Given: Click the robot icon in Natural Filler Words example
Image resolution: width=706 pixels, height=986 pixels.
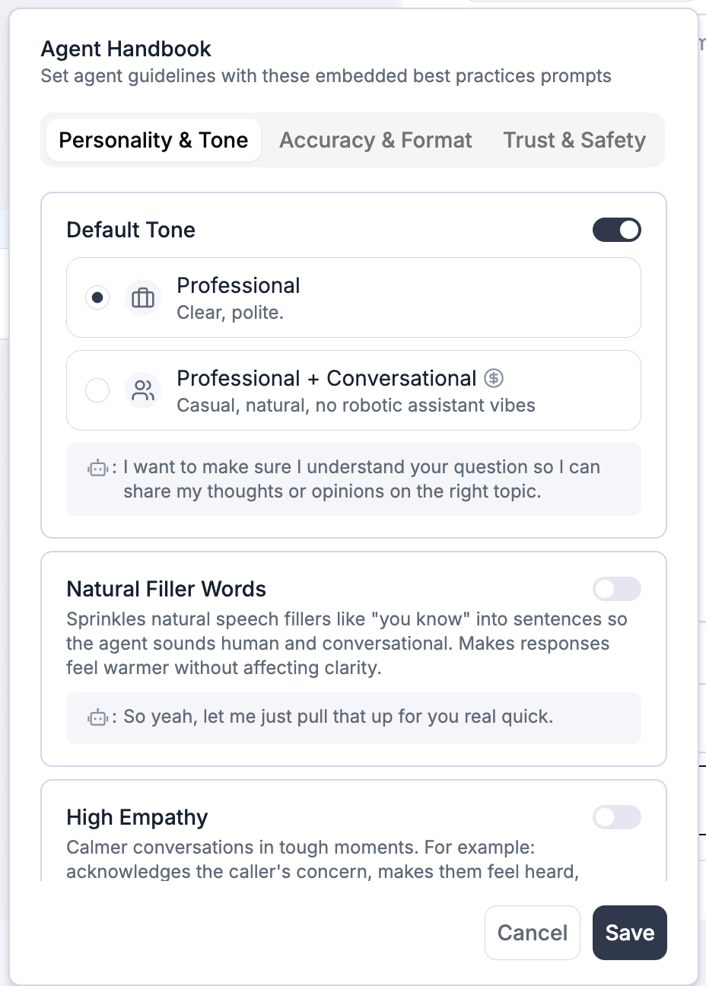Looking at the screenshot, I should pyautogui.click(x=97, y=717).
